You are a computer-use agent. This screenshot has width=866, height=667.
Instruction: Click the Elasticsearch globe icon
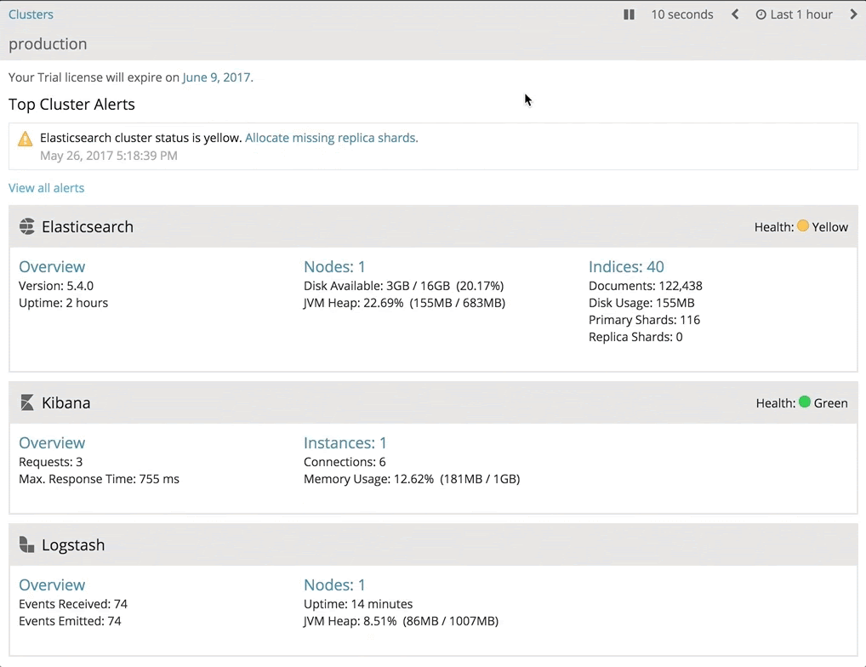[x=26, y=226]
